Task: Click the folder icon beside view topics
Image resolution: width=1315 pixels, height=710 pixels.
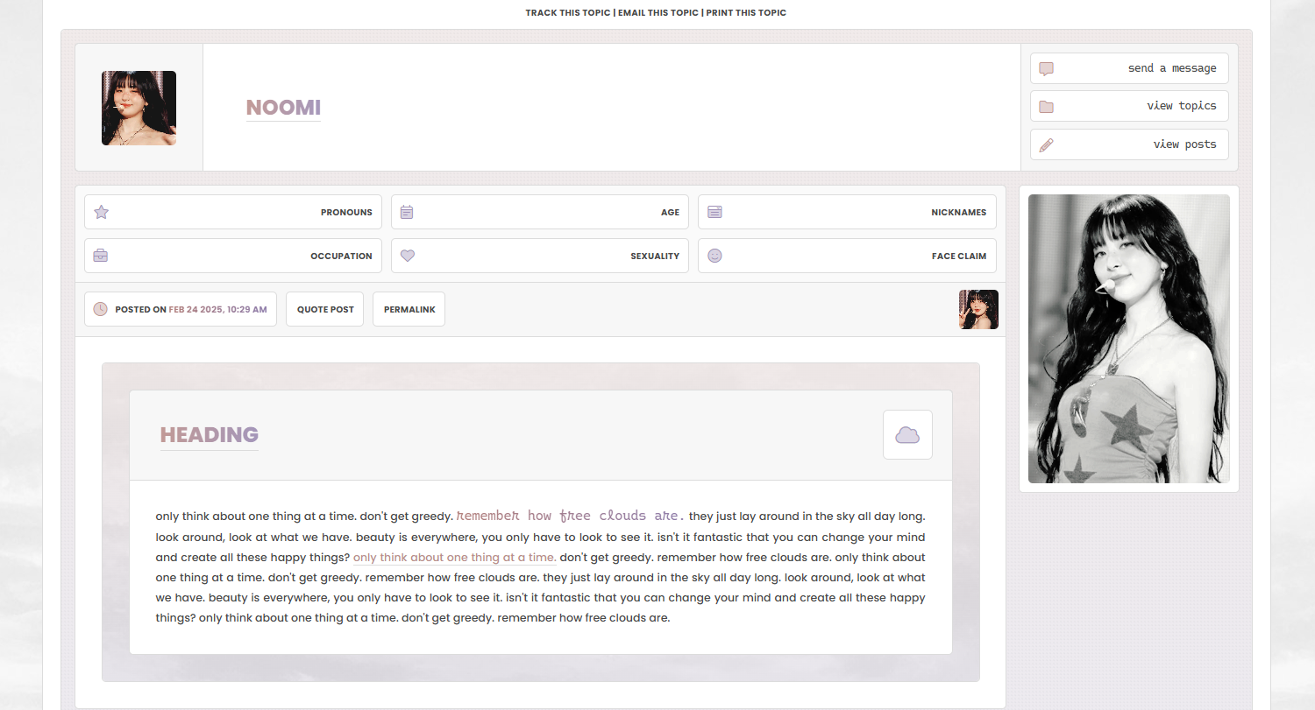Action: click(1046, 107)
